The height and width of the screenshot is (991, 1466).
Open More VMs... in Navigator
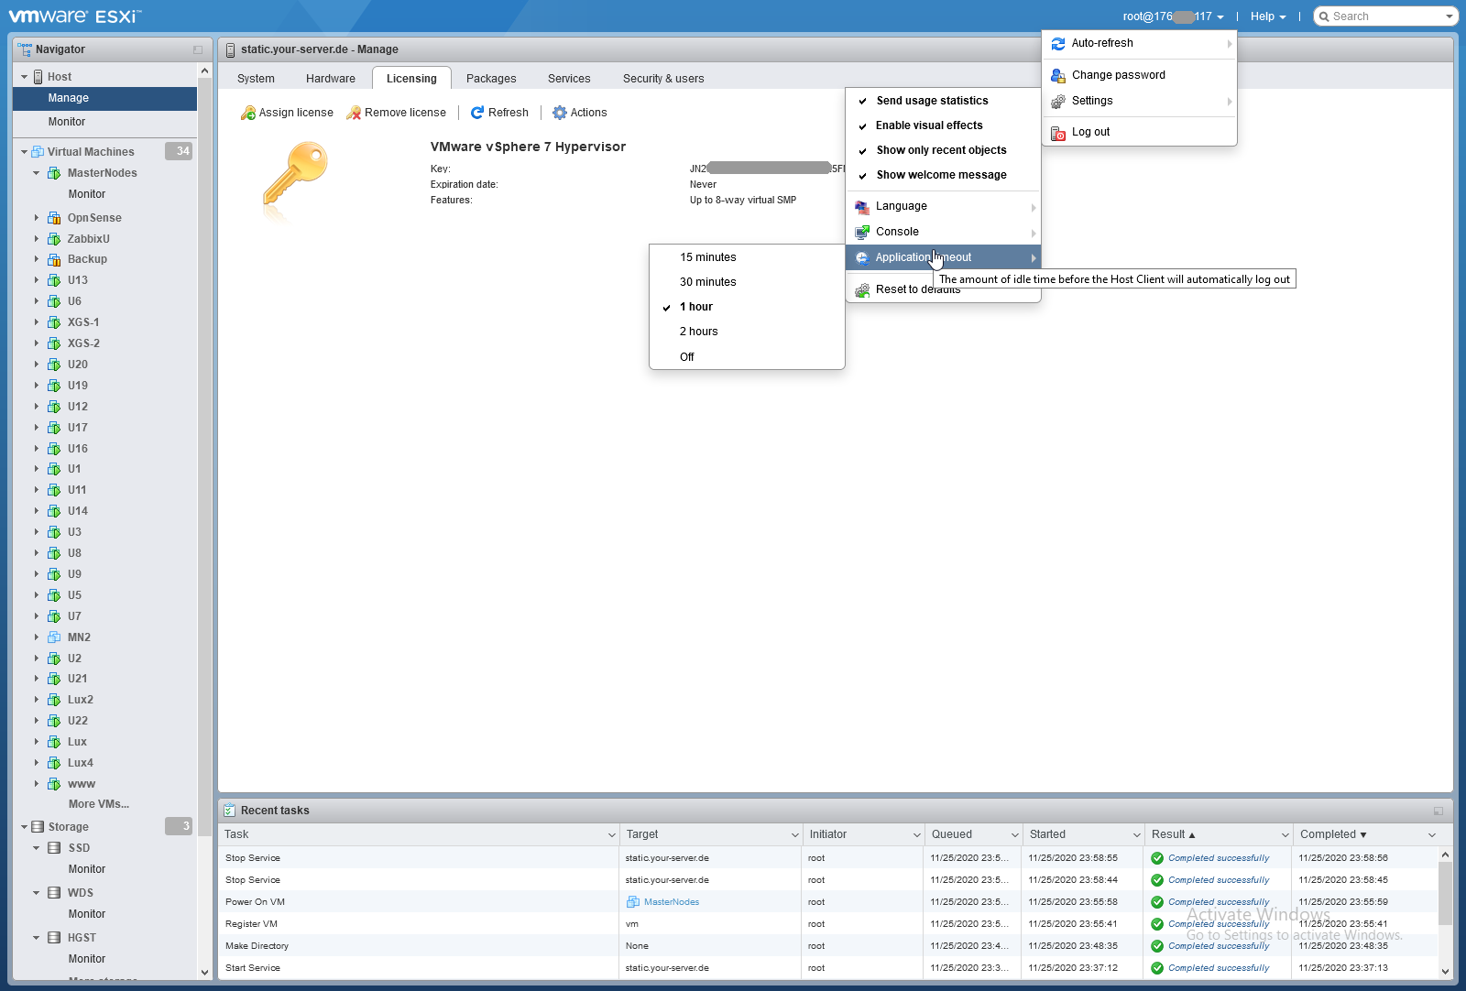pos(99,804)
